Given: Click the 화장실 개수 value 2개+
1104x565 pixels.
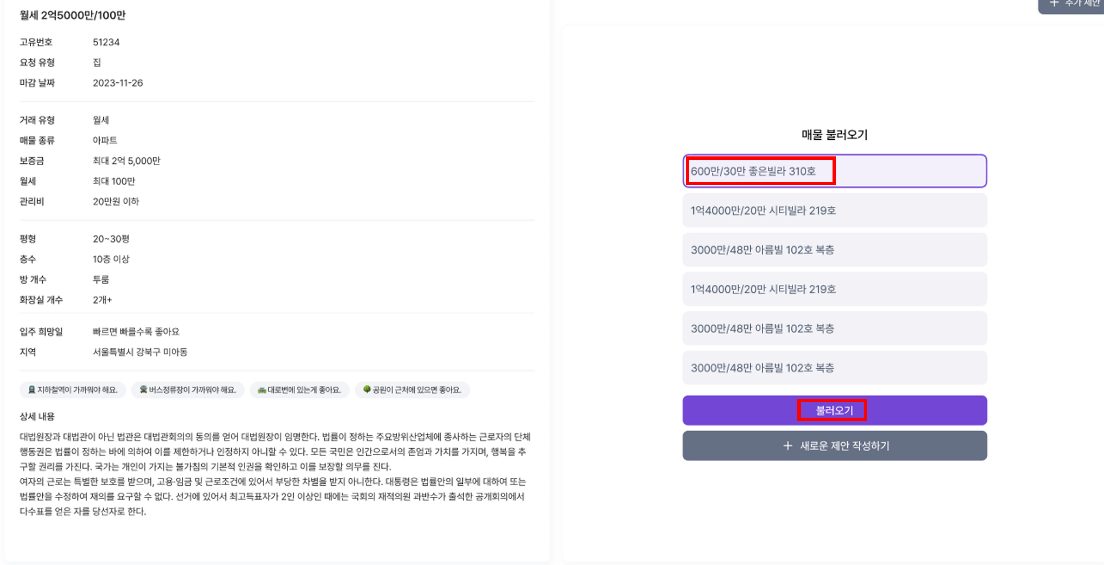Looking at the screenshot, I should pos(102,300).
